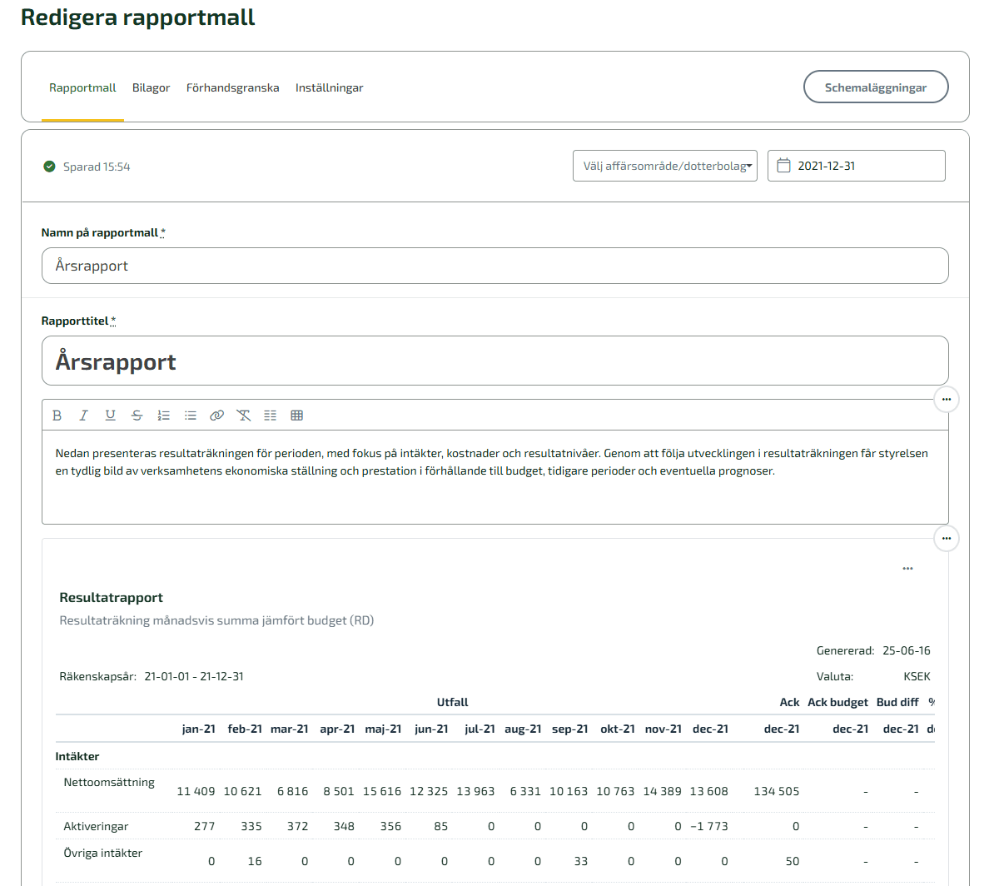Click the Räkenskapsår range 21-01-01 - 21-12-31
The height and width of the screenshot is (886, 989).
coord(194,676)
